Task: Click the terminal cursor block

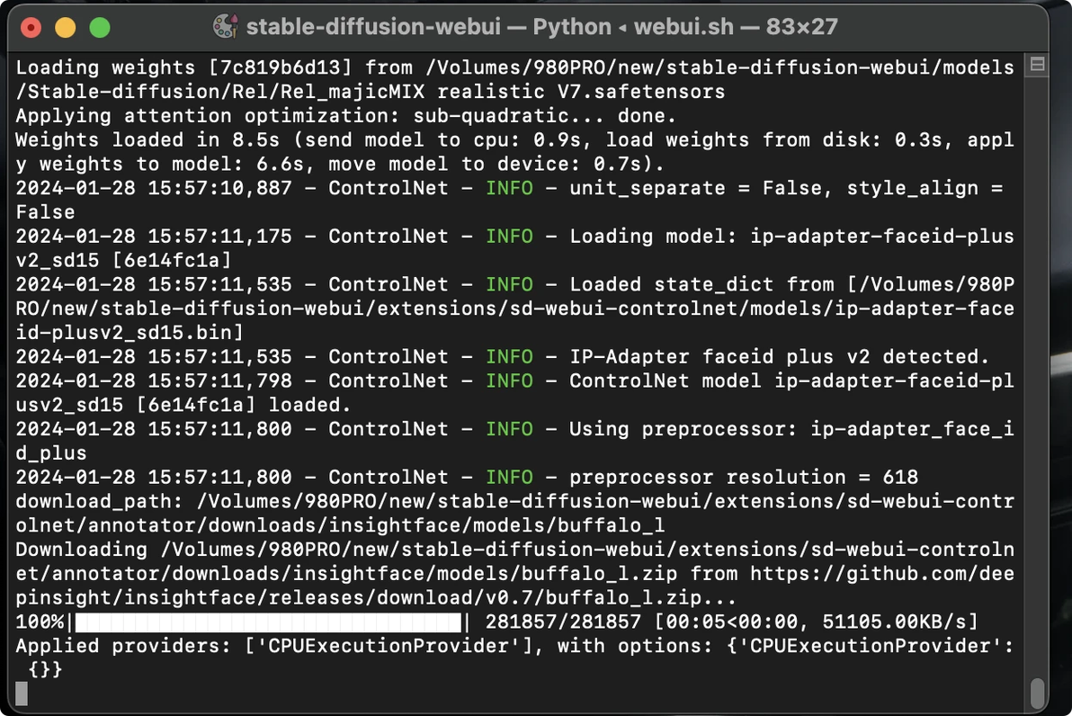Action: 22,694
